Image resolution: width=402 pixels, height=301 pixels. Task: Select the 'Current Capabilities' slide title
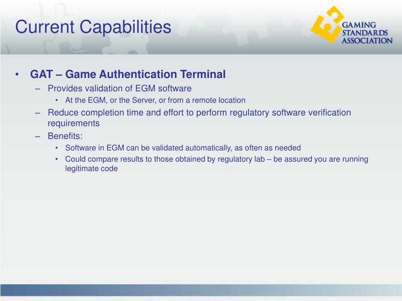[x=93, y=27]
